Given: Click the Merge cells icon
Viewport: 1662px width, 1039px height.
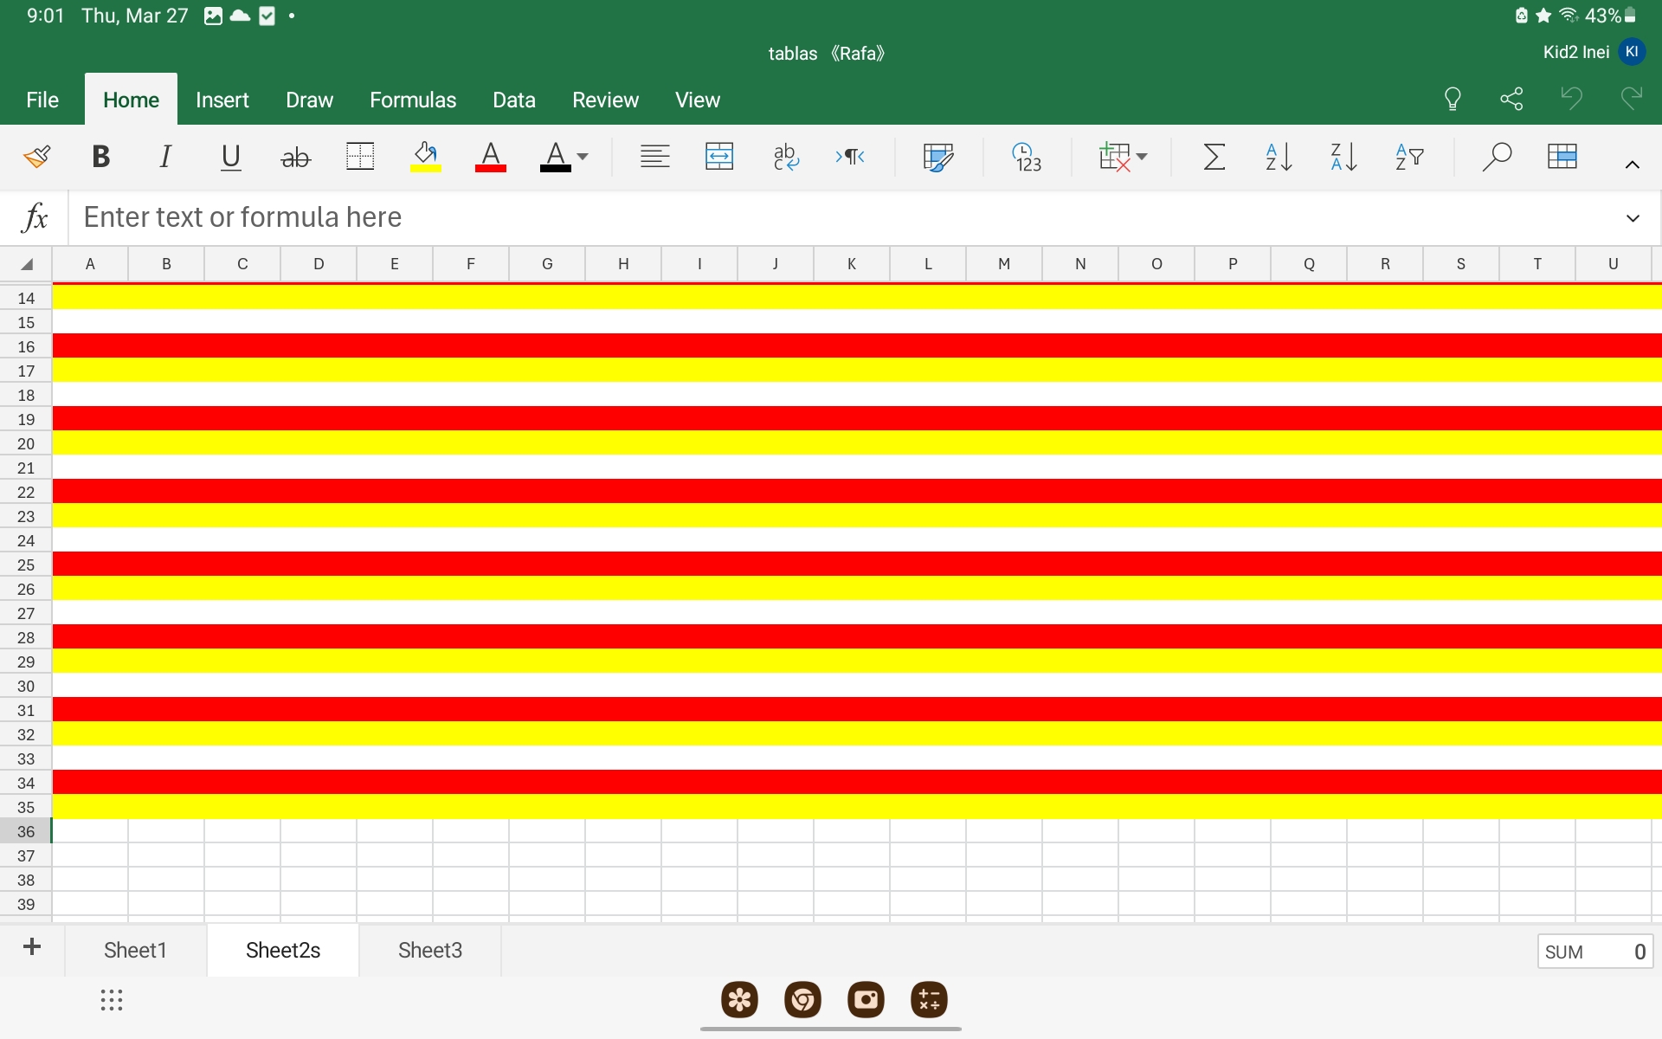Looking at the screenshot, I should [x=719, y=157].
